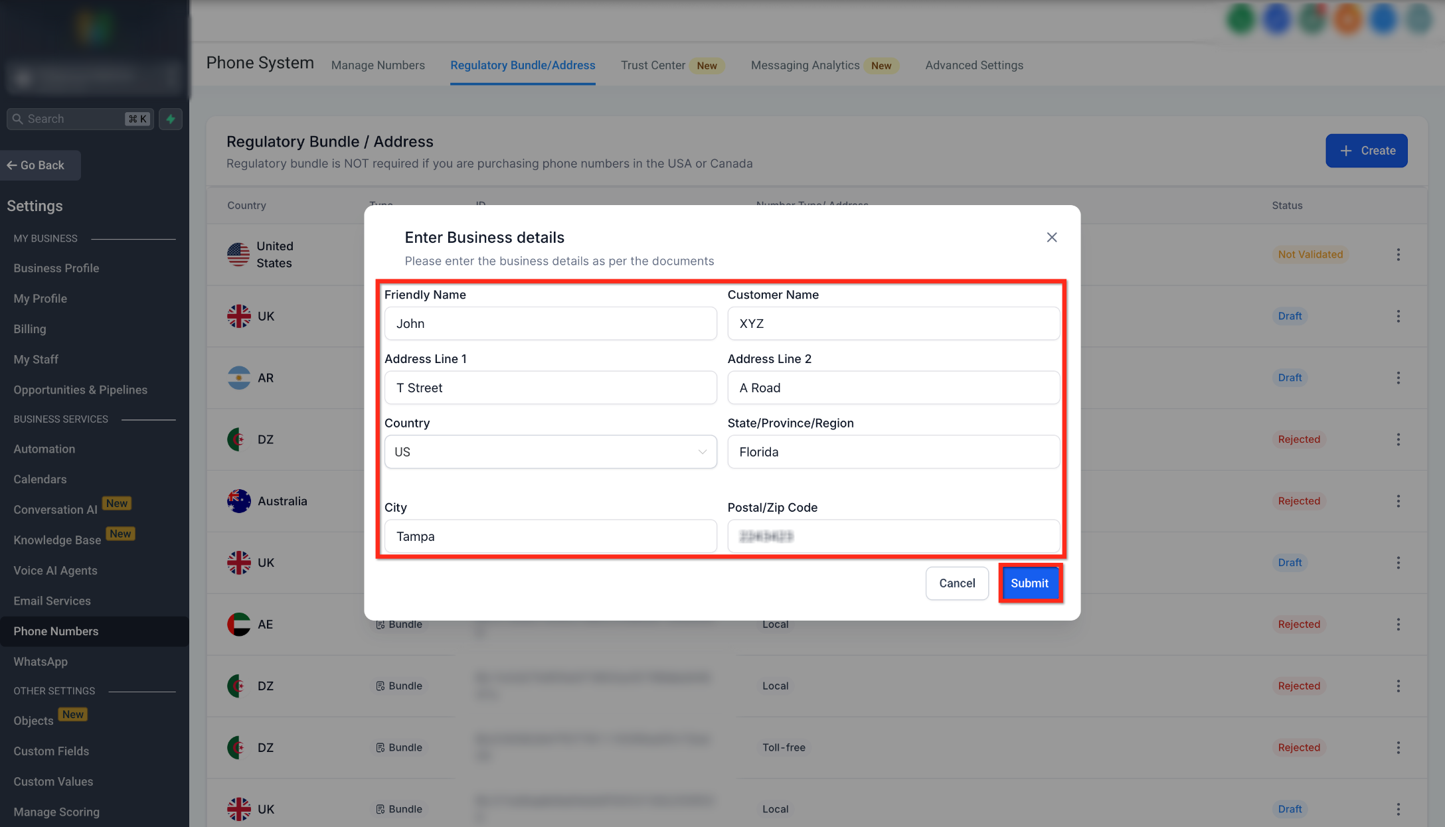1445x827 pixels.
Task: Open the three-dot menu for United States row
Action: coord(1398,255)
